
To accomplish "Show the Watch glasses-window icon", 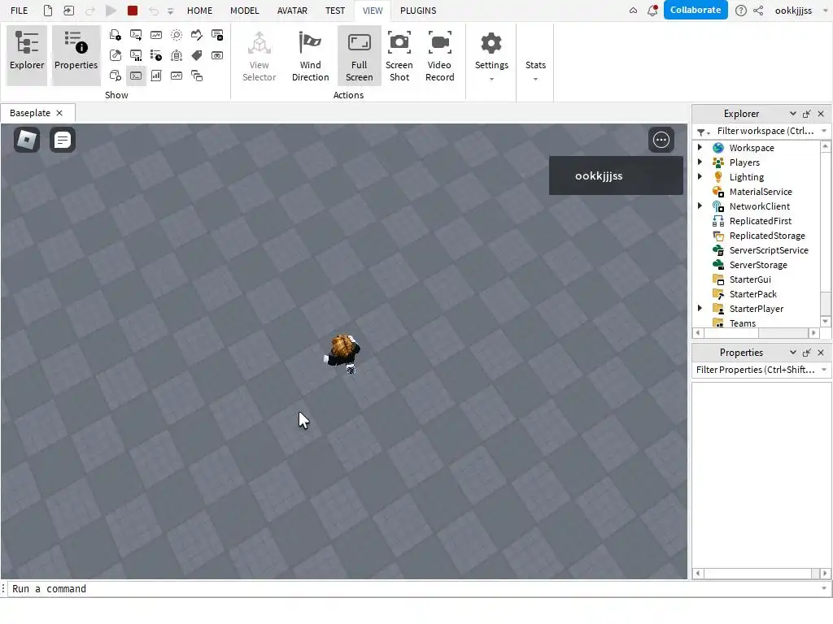I will (x=217, y=55).
